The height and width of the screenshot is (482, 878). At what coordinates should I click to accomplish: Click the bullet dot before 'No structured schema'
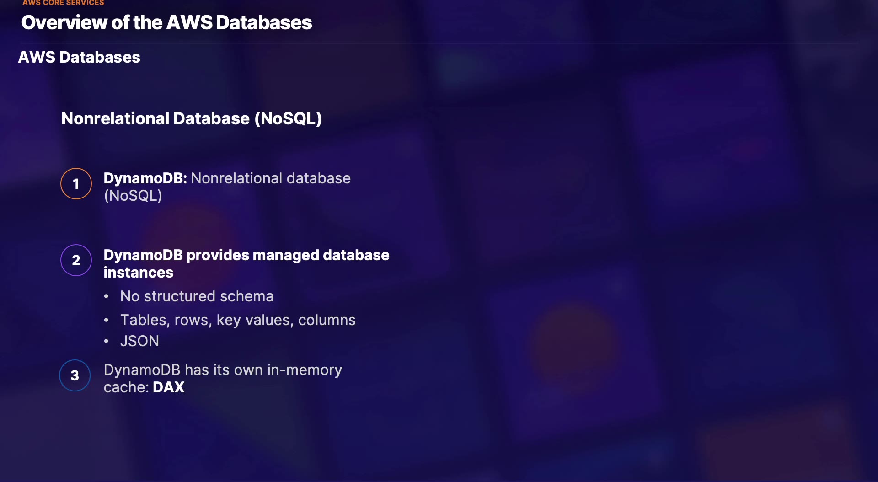pos(107,296)
